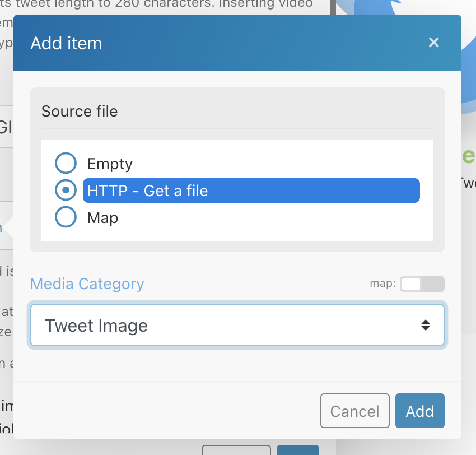Screen dimensions: 476x455
Task: Open the Tweet Image dropdown
Action: click(237, 325)
